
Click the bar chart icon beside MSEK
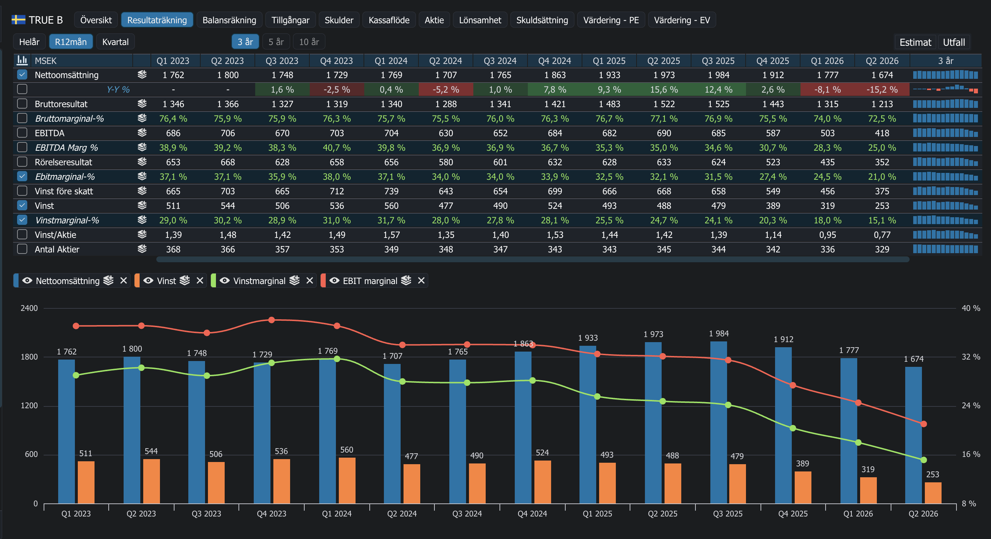[22, 60]
